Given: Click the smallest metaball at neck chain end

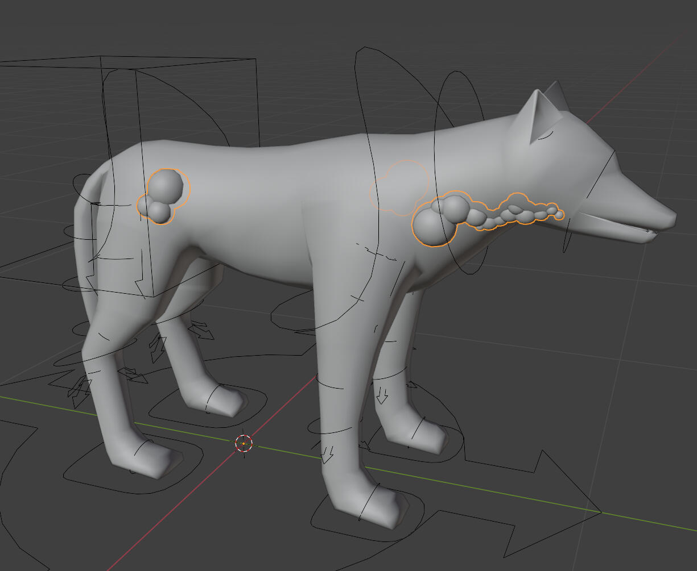Looking at the screenshot, I should click(559, 215).
